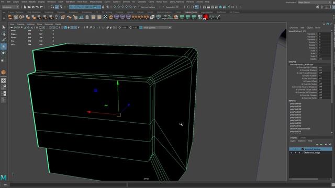
Task: Activate the Lasso select tool
Action: click(x=4, y=33)
